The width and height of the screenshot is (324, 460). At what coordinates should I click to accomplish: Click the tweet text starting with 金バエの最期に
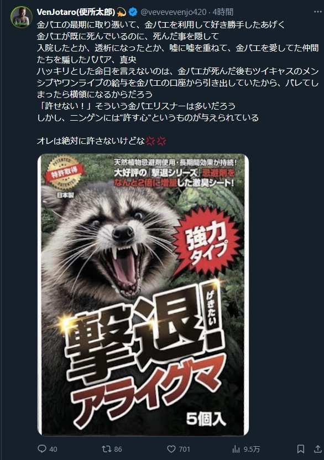tap(178, 71)
